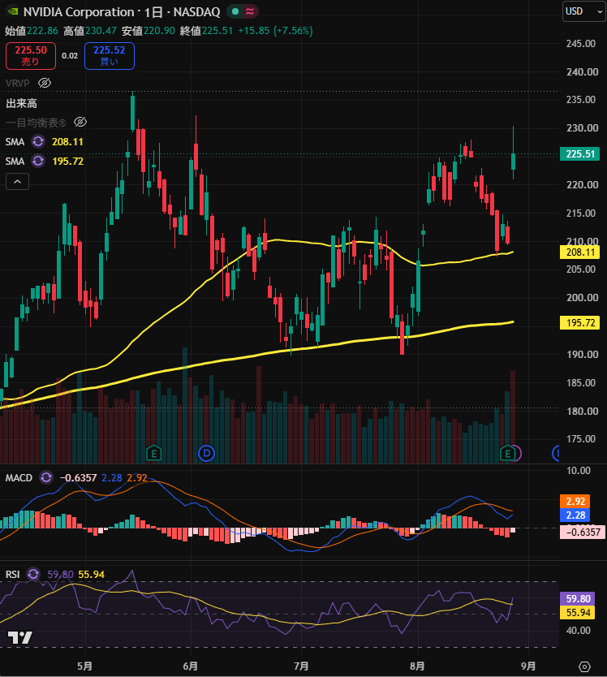Click the pink −0.6357 axis label
This screenshot has height=677, width=607.
click(x=583, y=532)
